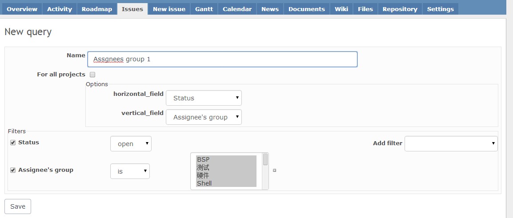
Task: Change the Status operator from open
Action: (x=131, y=143)
